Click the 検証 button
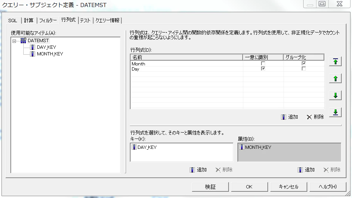352x198 pixels. point(210,187)
